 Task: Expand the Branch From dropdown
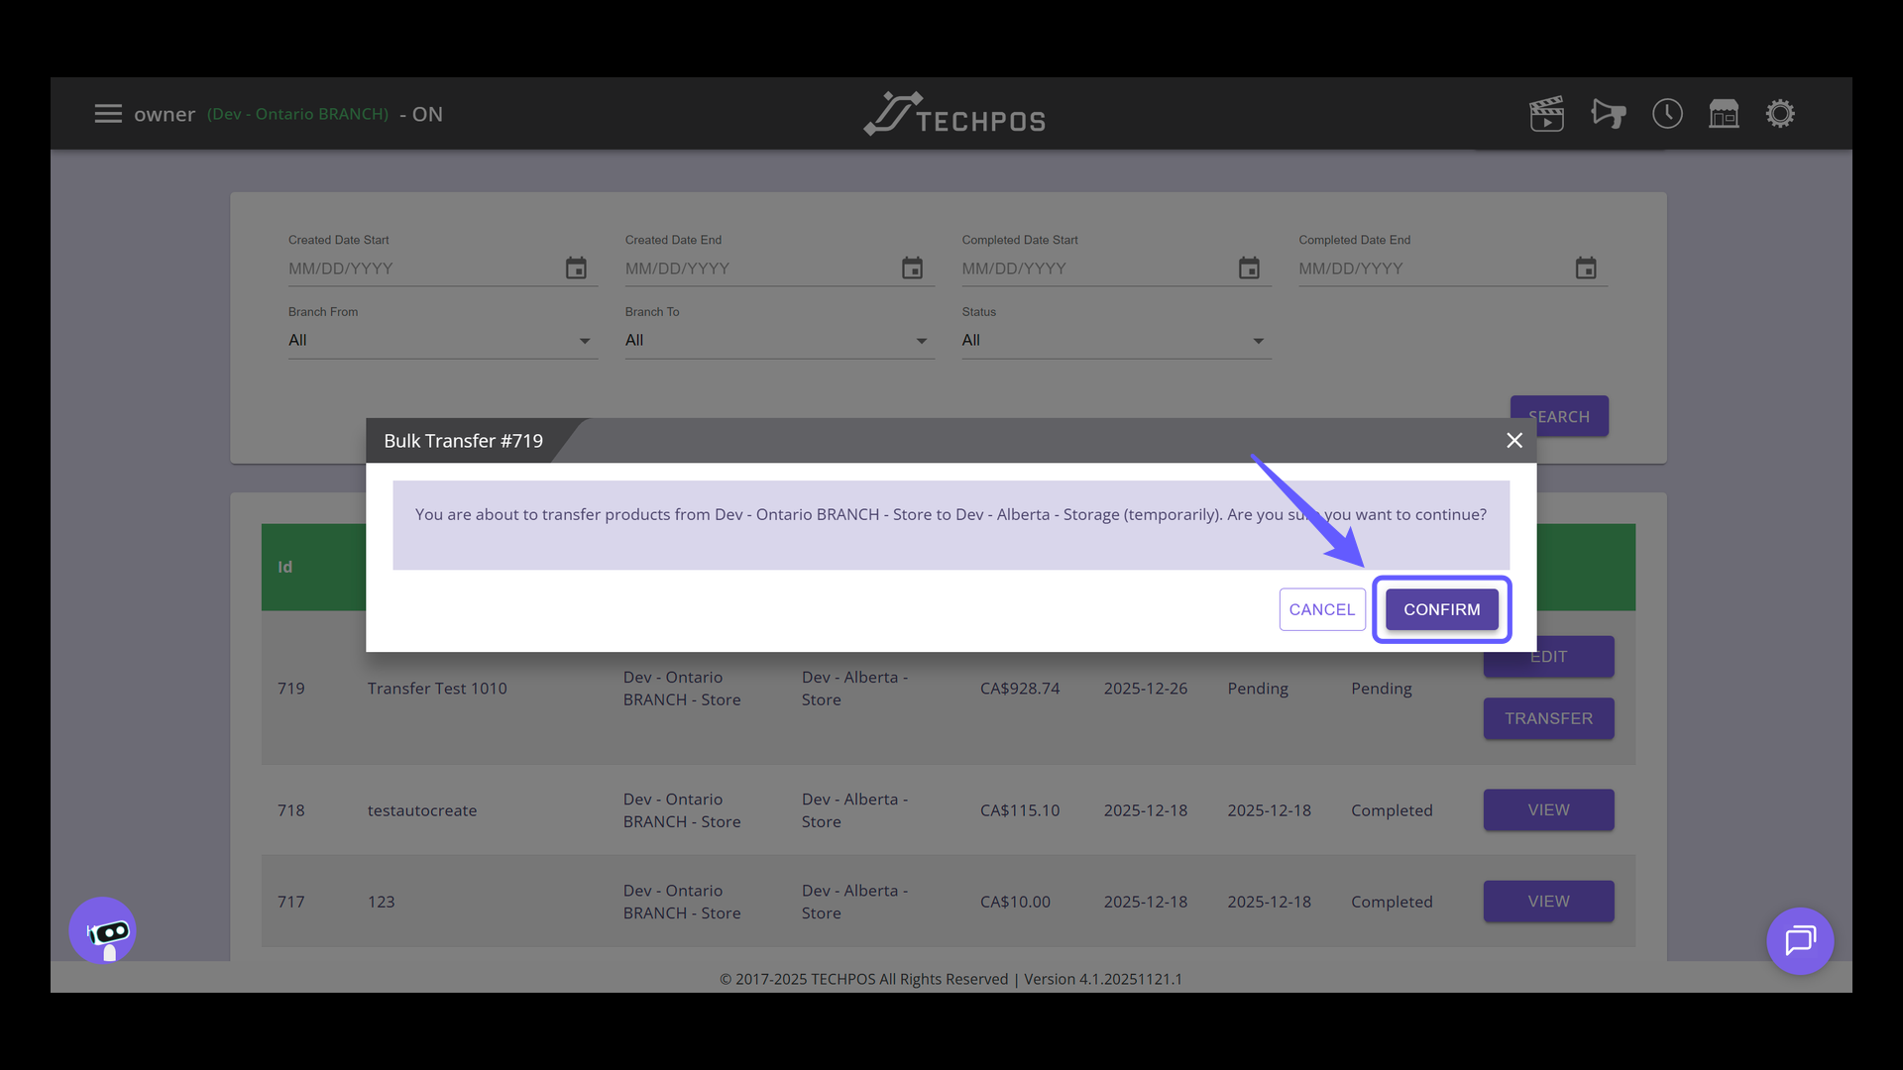(584, 340)
